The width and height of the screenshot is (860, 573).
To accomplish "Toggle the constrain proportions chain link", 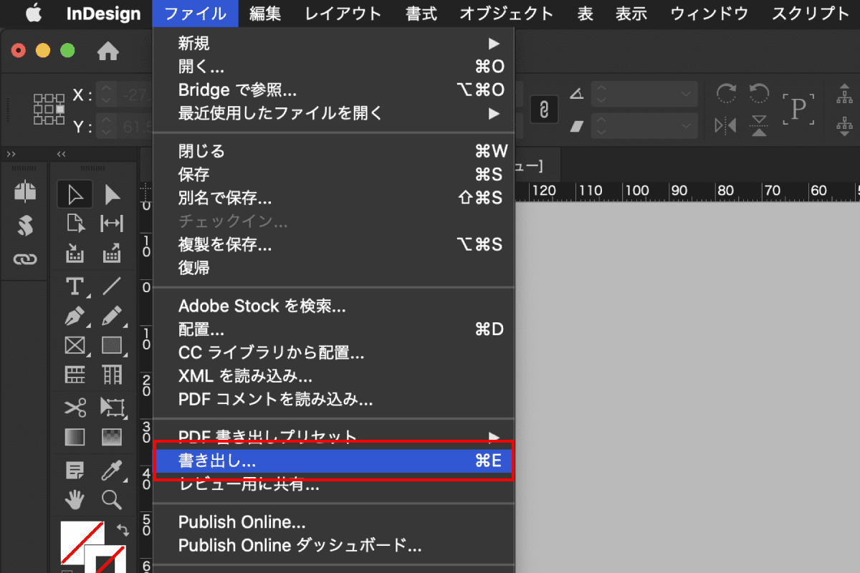I will coord(544,110).
